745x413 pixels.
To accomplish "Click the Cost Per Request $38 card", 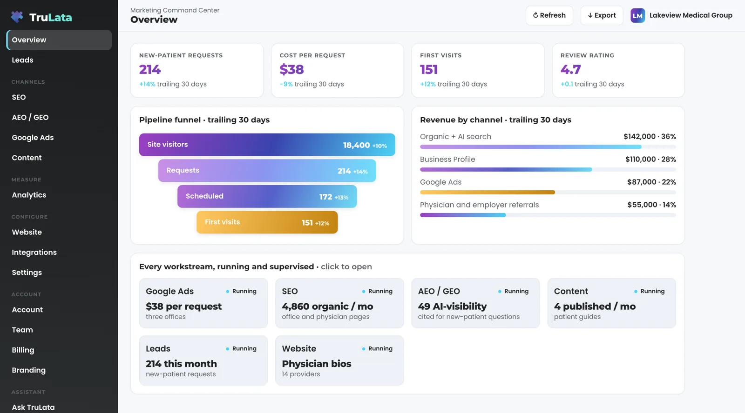I will click(338, 70).
